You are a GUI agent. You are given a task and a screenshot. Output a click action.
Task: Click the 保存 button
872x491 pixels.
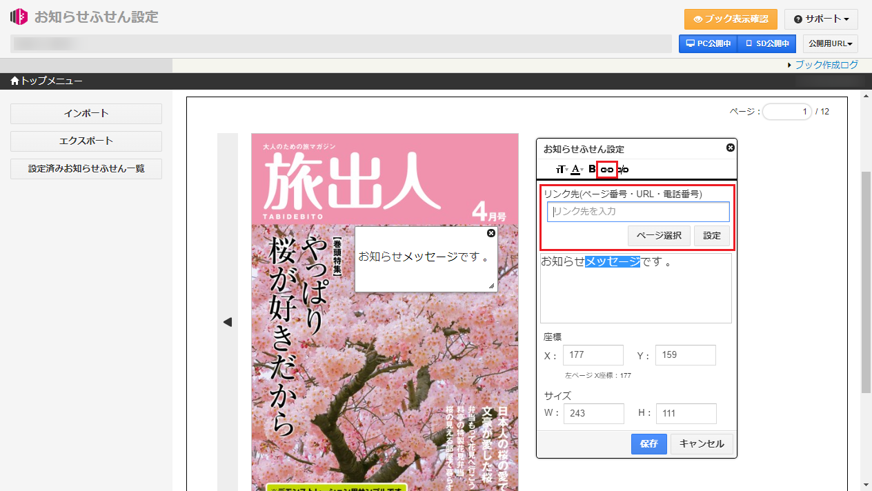tap(648, 443)
